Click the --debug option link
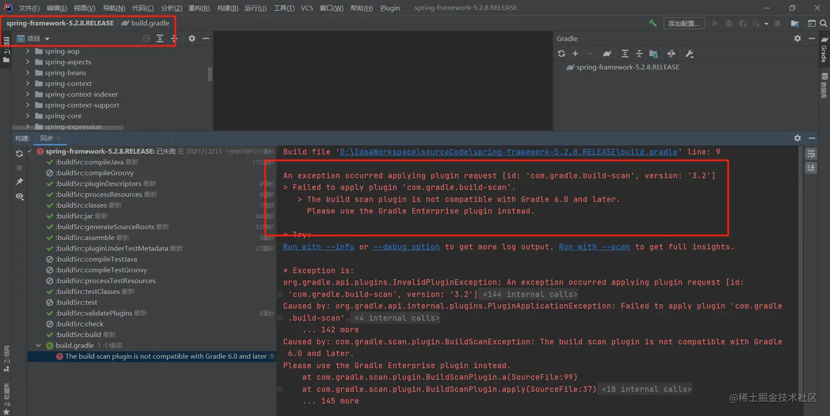Viewport: 830px width, 416px height. click(406, 247)
